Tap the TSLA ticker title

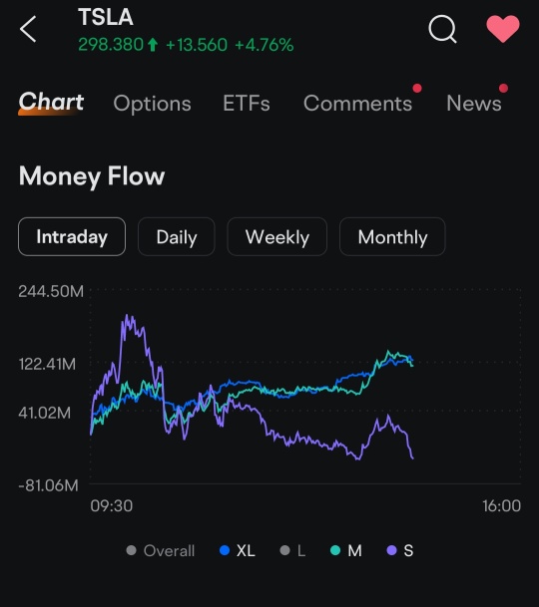(x=106, y=17)
